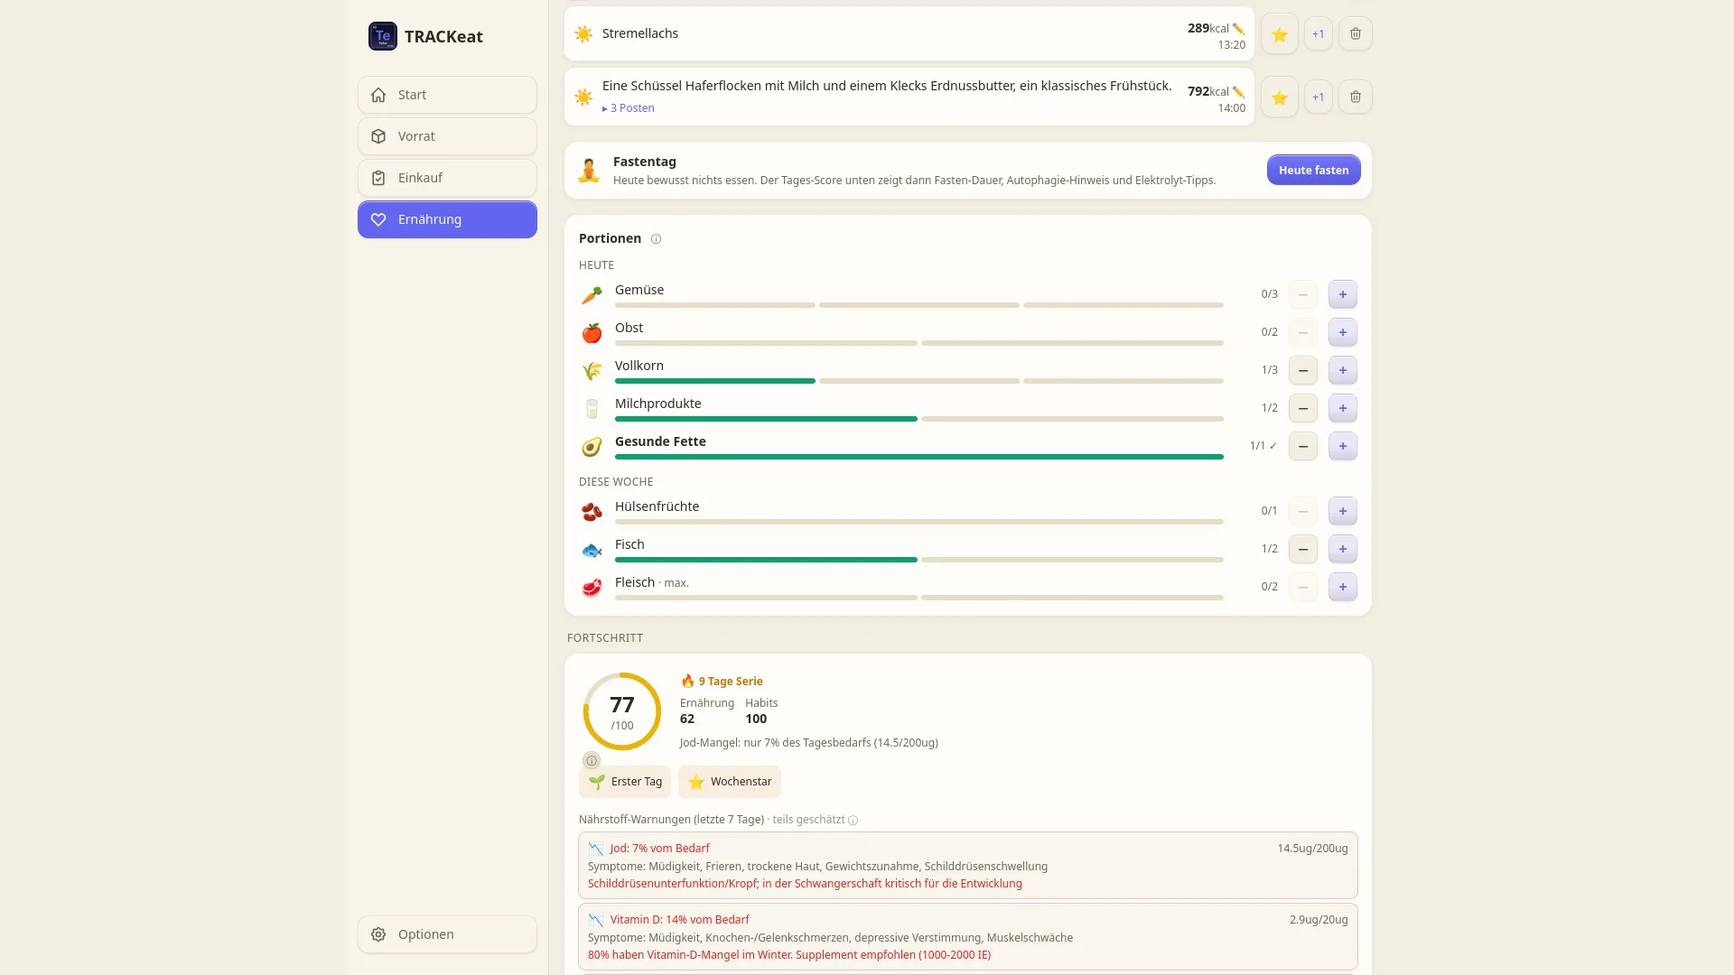Add a Gesunde Fette portion
The width and height of the screenshot is (1734, 975).
point(1343,446)
